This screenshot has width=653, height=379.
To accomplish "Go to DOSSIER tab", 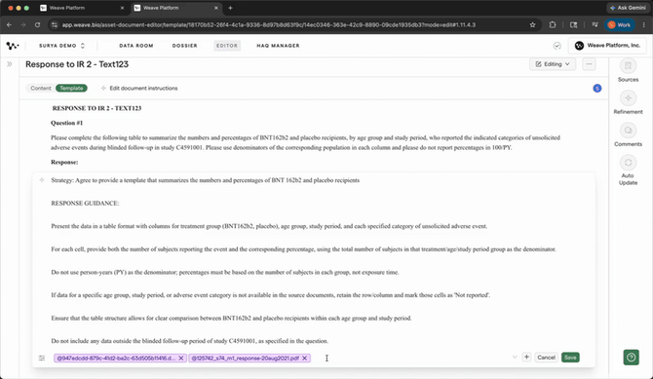I will click(185, 46).
